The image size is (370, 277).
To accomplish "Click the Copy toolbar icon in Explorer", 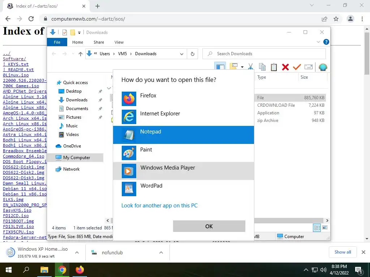I will (262, 67).
